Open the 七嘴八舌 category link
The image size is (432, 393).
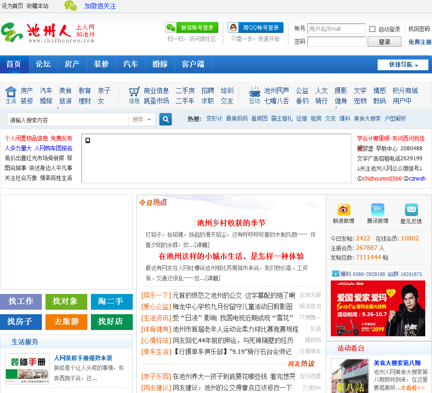point(276,101)
